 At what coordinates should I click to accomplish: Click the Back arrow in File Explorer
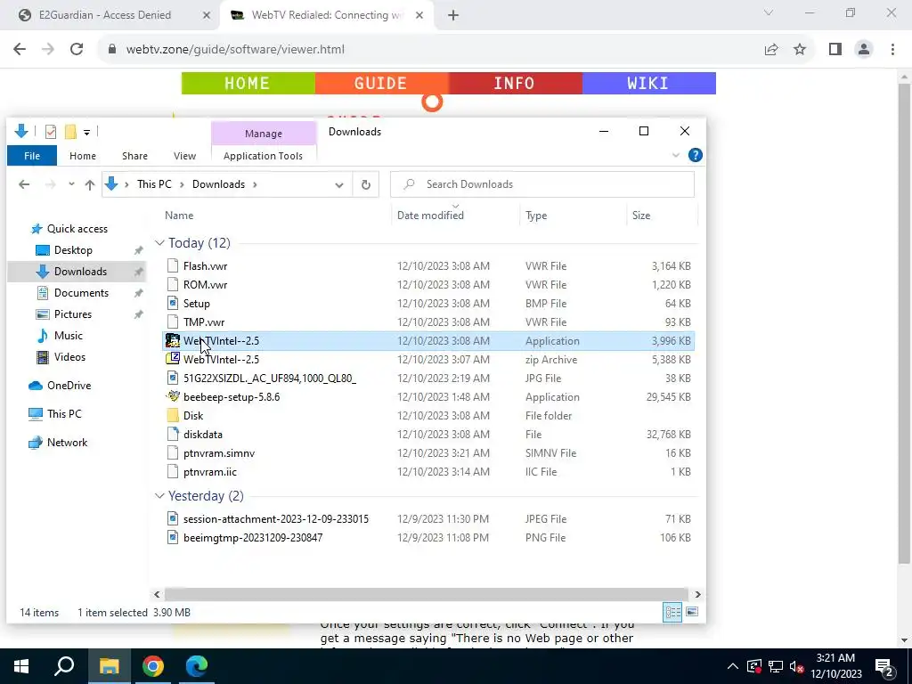coord(24,184)
